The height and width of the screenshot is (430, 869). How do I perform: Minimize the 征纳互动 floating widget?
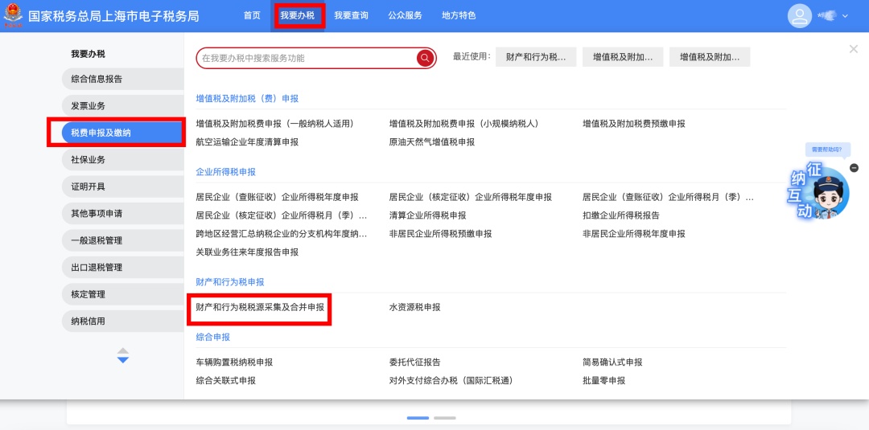pyautogui.click(x=854, y=167)
